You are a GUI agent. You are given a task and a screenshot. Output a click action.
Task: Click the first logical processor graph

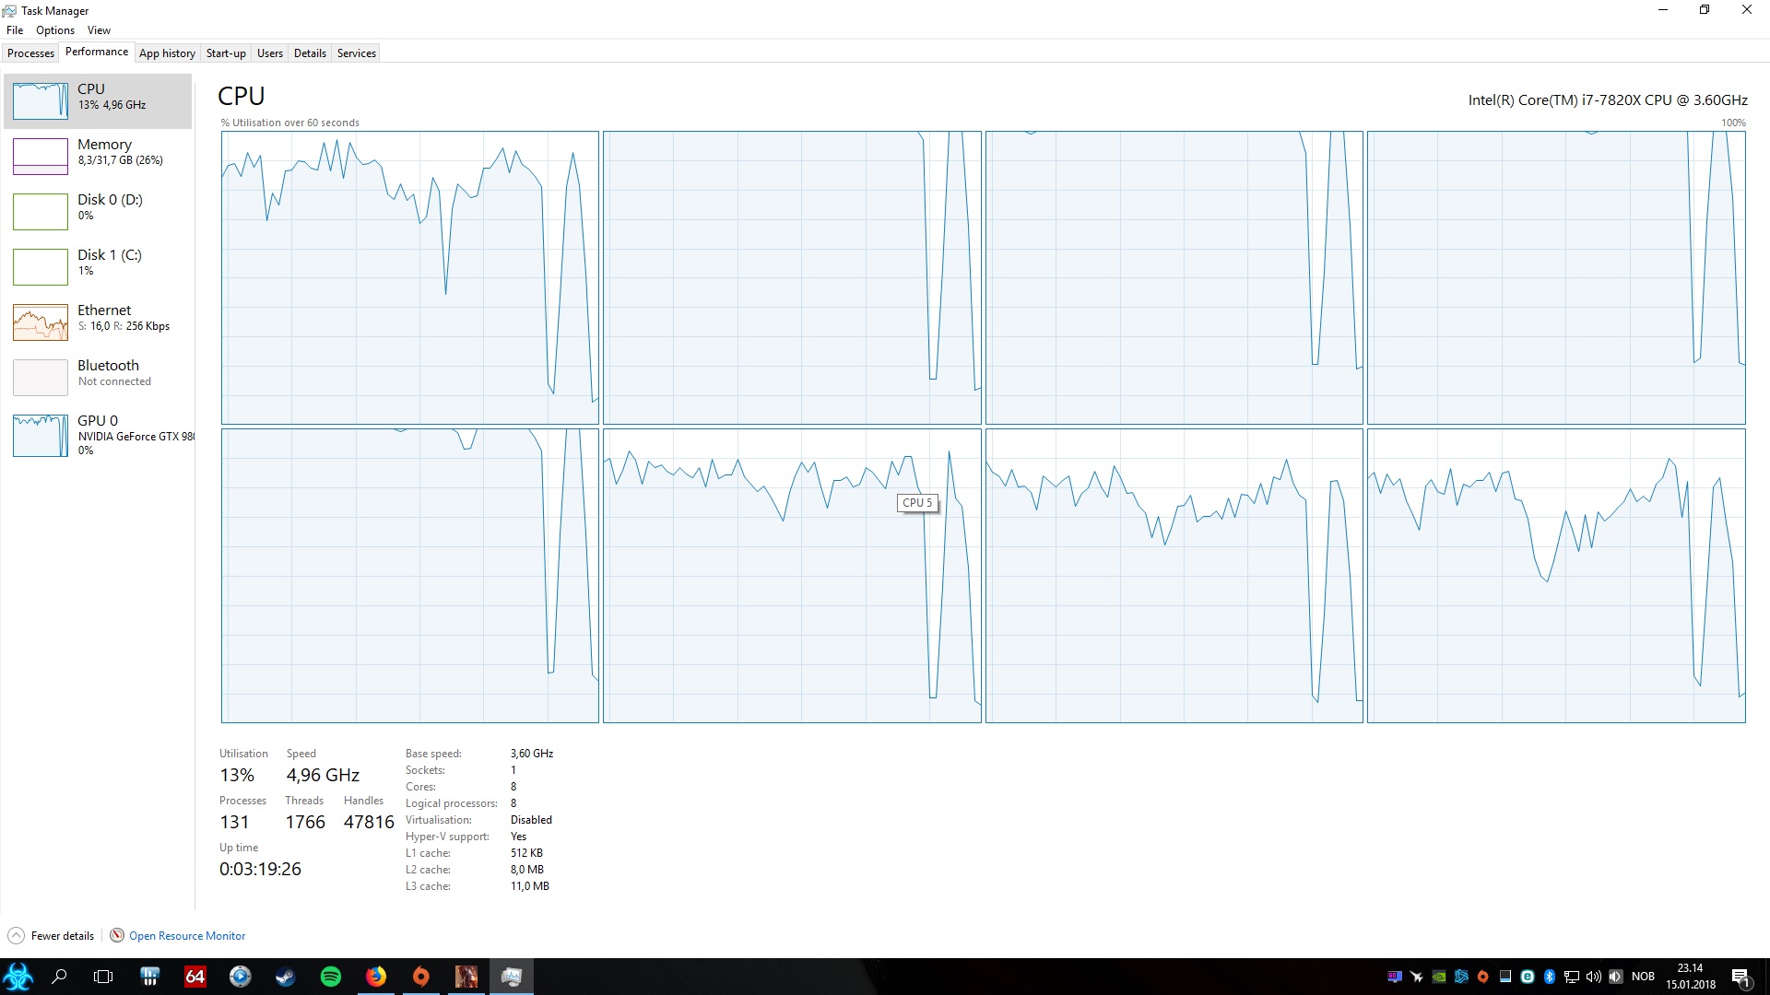coord(410,277)
